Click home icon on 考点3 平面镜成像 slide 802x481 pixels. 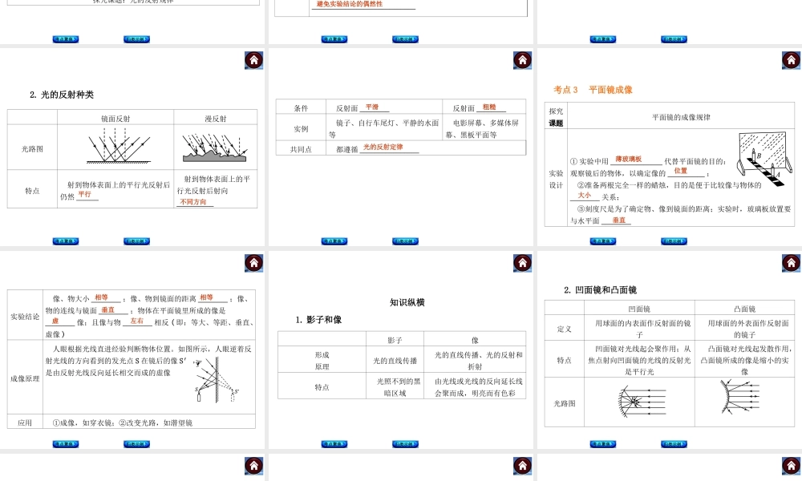(791, 60)
